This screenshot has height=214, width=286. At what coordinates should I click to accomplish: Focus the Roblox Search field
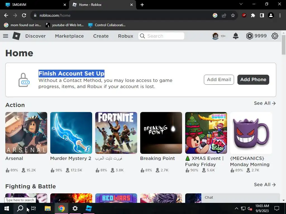(x=161, y=36)
